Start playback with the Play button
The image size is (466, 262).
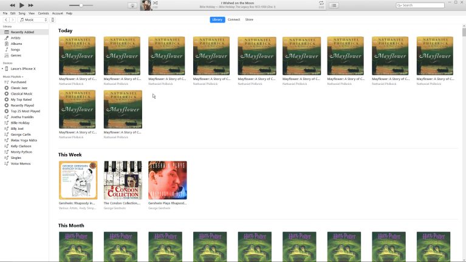[22, 5]
